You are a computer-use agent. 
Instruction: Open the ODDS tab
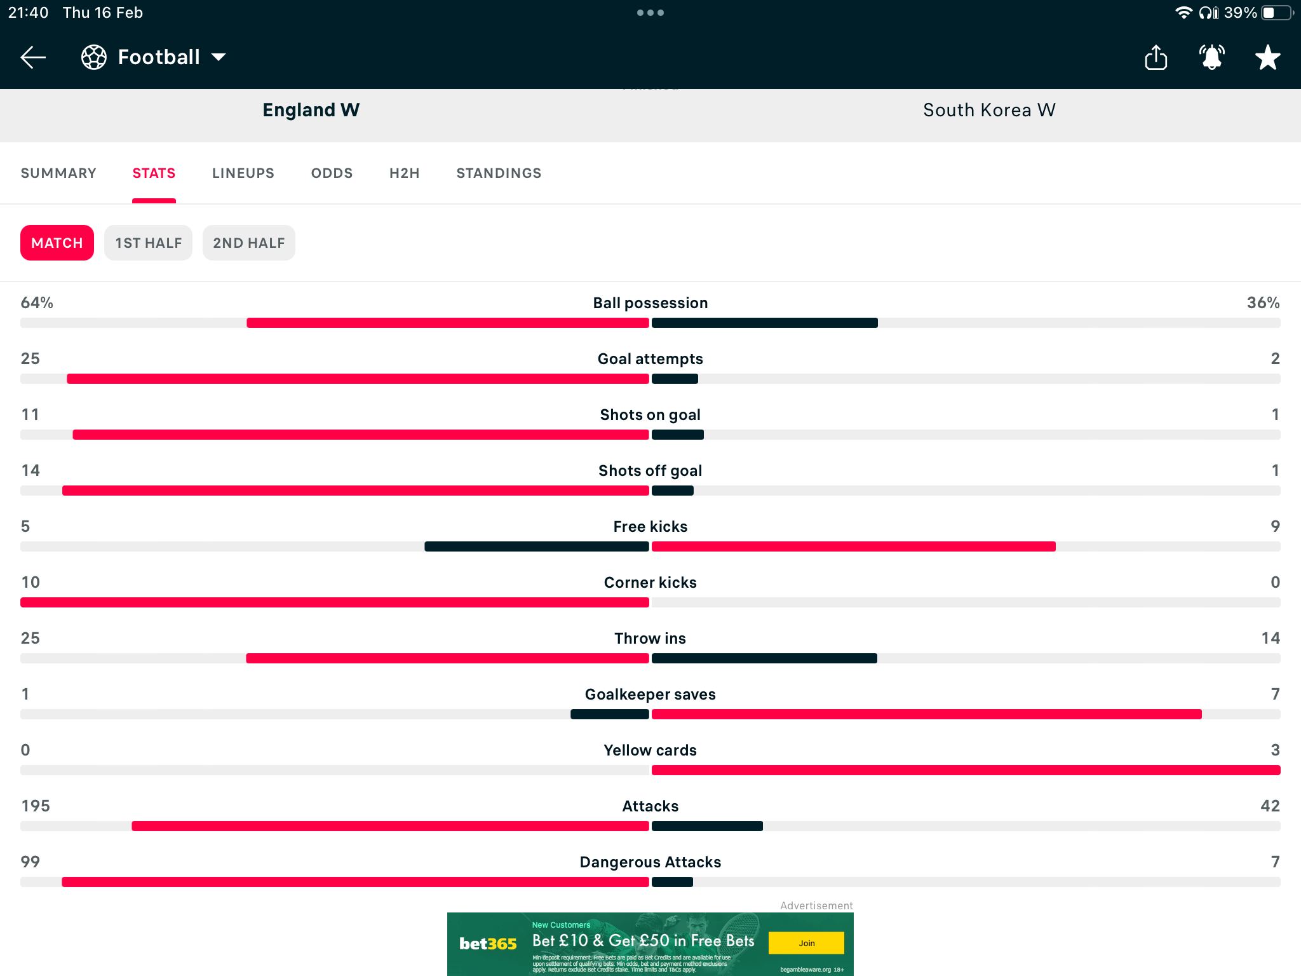tap(332, 173)
